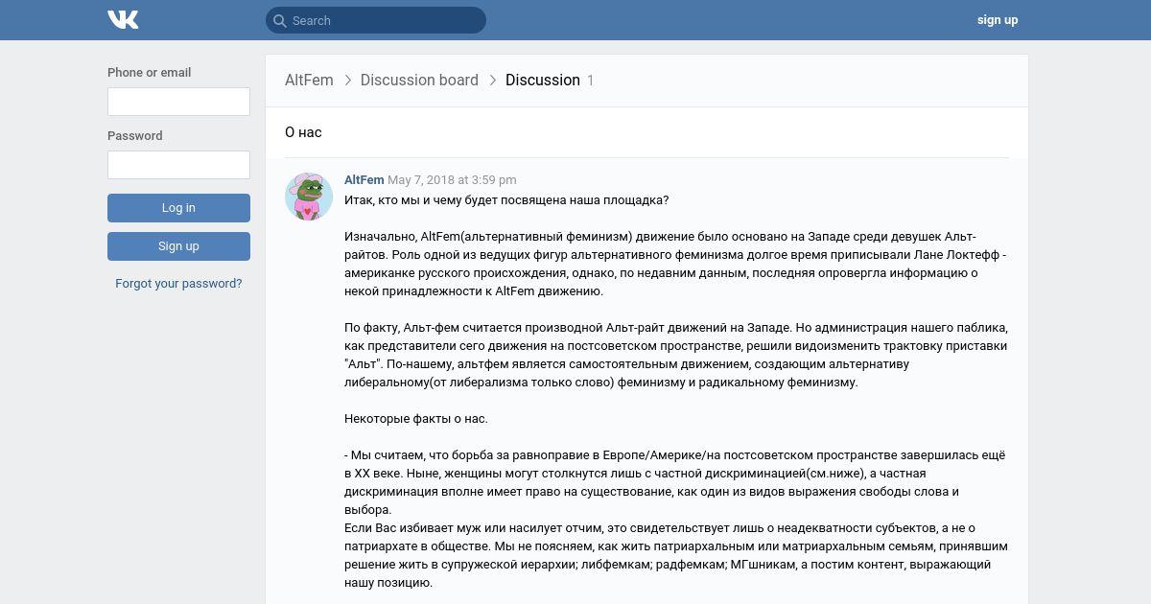Focus the Password input field
1151x604 pixels.
178,165
